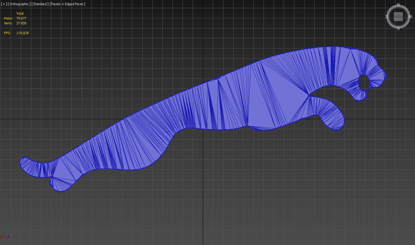415x245 pixels.
Task: Open the Facets + Edged Faces display menu
Action: (x=67, y=4)
